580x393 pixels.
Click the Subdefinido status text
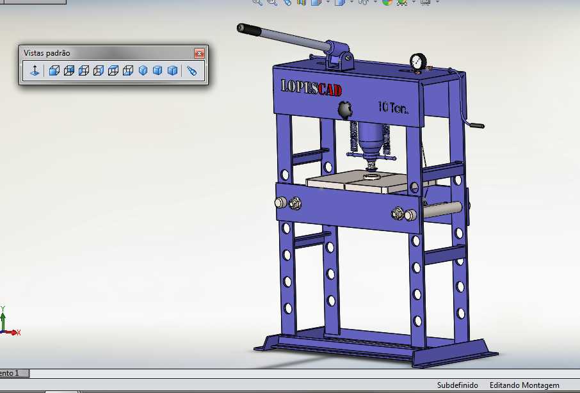pos(457,385)
